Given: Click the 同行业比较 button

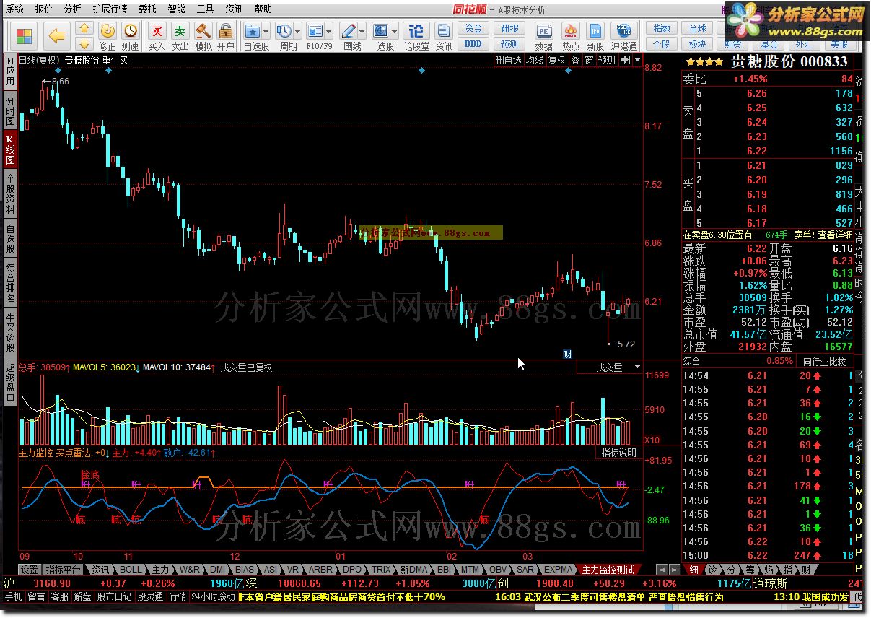Looking at the screenshot, I should pos(825,361).
